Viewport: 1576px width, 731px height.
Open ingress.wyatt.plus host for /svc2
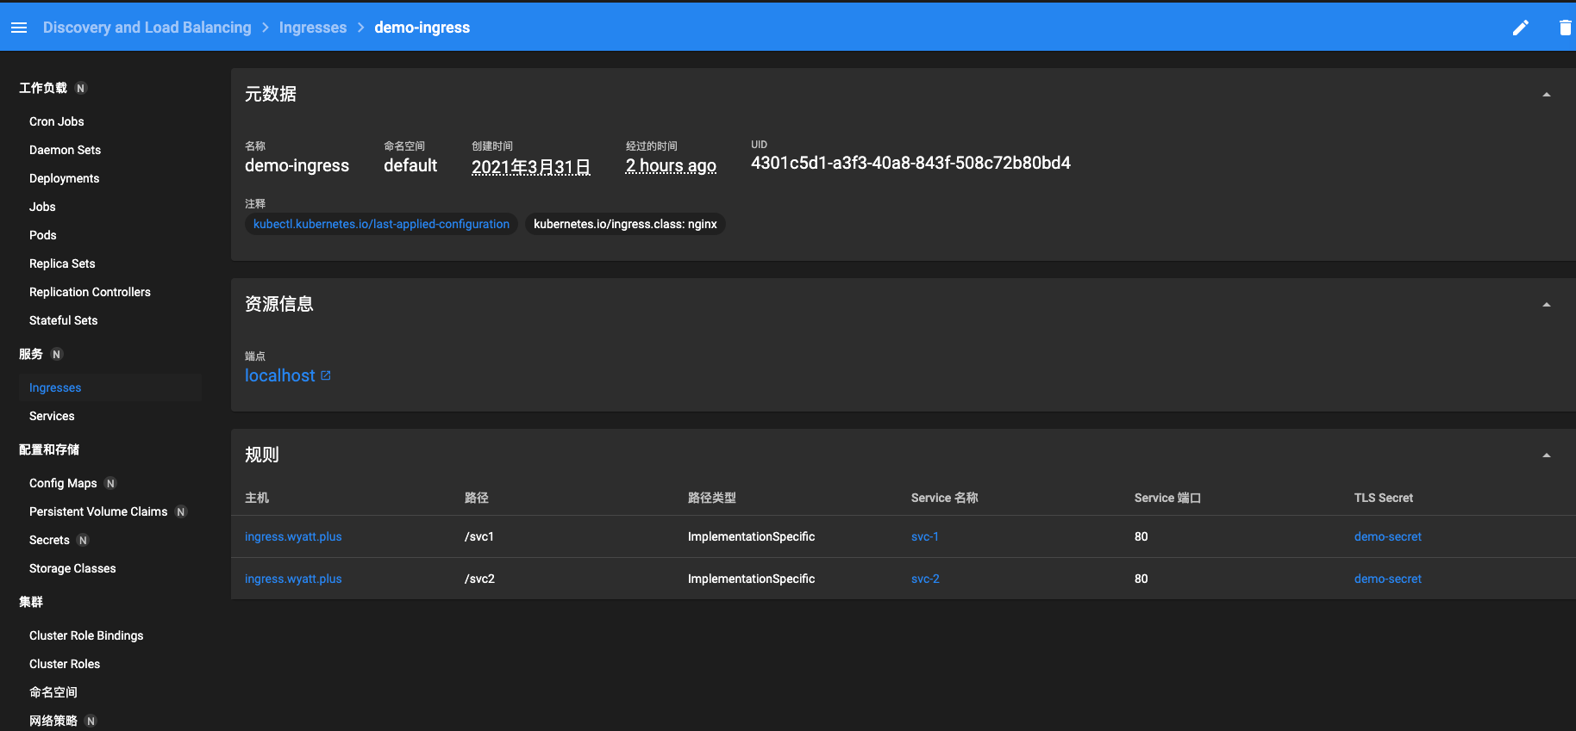point(293,579)
